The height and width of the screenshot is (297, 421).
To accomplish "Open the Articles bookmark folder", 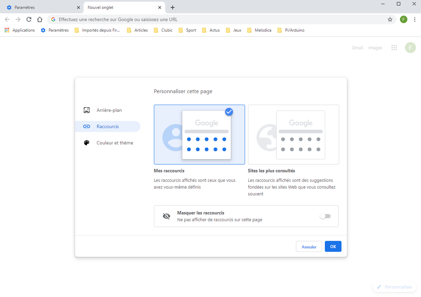I will [138, 30].
